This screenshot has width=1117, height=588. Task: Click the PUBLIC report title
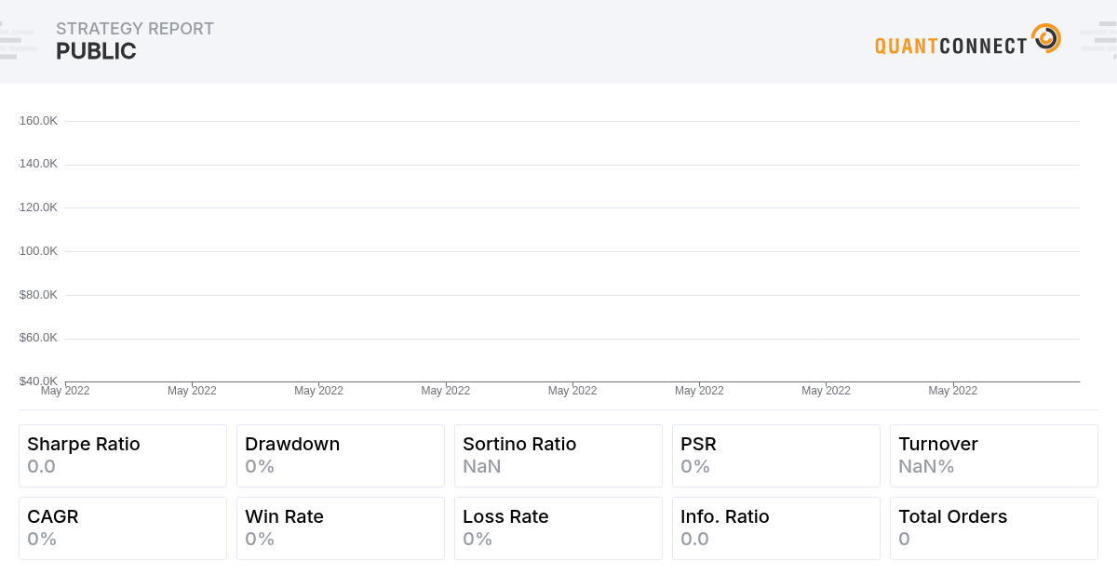pos(96,51)
